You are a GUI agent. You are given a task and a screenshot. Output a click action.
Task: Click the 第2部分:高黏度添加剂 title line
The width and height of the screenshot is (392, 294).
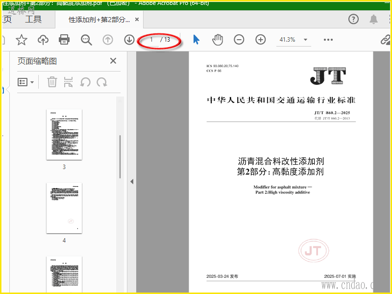pos(280,172)
